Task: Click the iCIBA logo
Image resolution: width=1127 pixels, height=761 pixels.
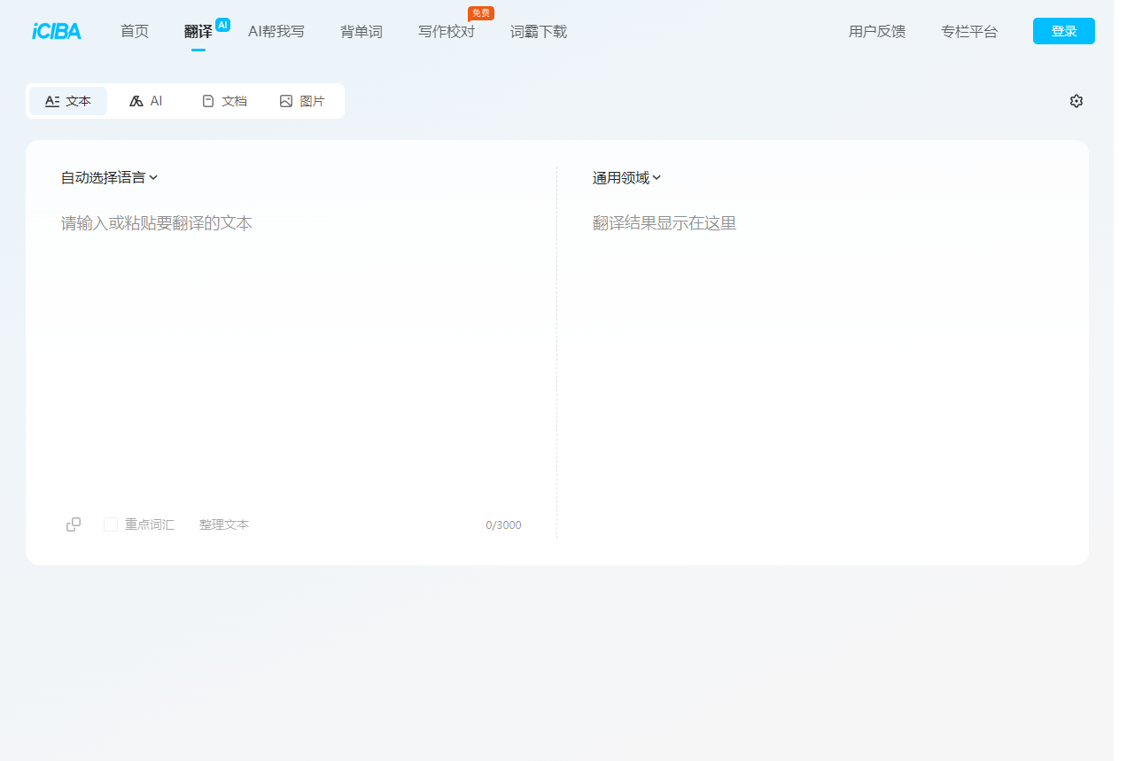Action: tap(55, 30)
